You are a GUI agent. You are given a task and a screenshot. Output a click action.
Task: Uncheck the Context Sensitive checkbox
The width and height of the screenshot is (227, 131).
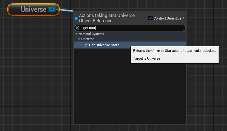[150, 18]
